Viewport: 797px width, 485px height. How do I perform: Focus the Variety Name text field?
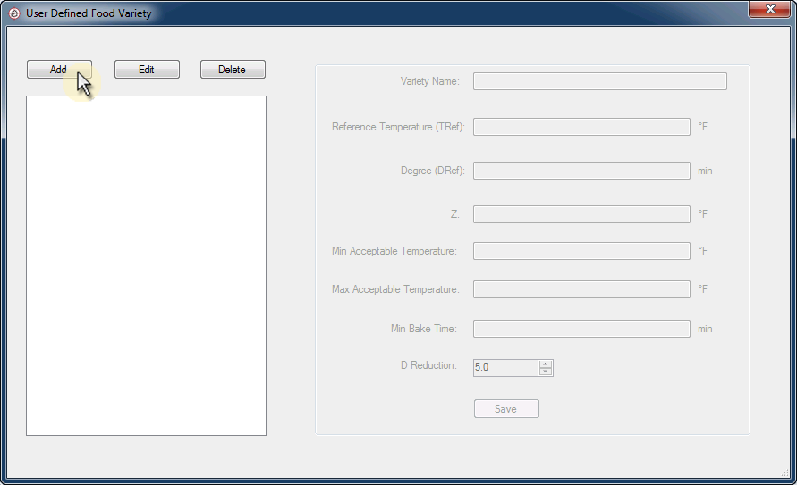pos(599,82)
